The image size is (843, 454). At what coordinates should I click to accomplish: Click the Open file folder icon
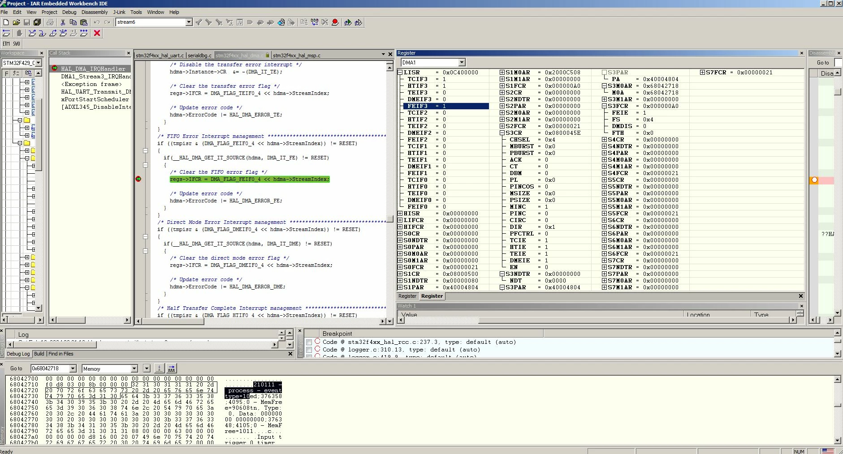16,22
